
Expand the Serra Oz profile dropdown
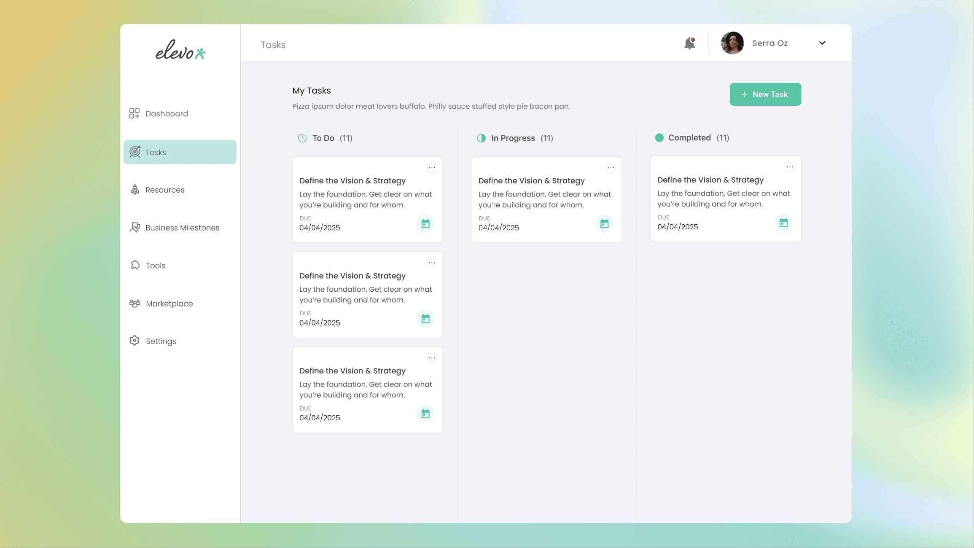pyautogui.click(x=822, y=43)
